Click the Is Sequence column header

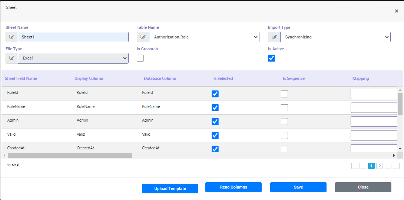294,78
